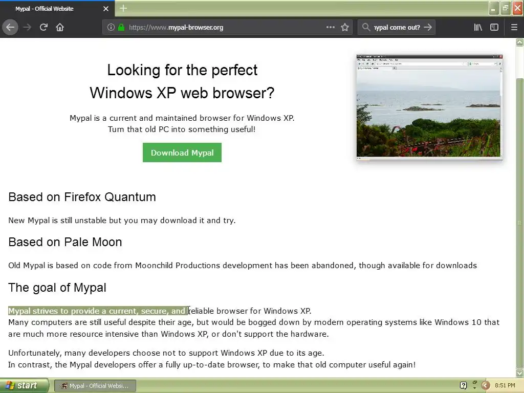524x393 pixels.
Task: Focus the search box field
Action: (x=397, y=28)
